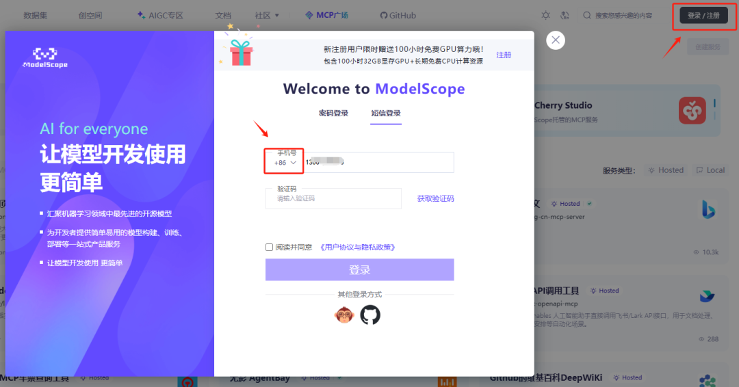Screen dimensions: 739x387
Task: Click the Cherry Studio card title
Action: (563, 105)
